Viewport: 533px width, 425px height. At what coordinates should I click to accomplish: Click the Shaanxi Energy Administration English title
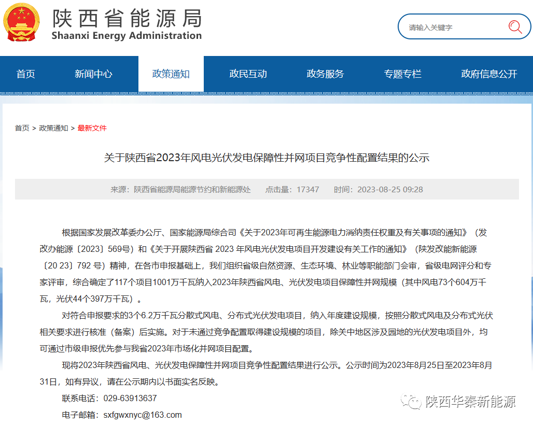[x=127, y=36]
